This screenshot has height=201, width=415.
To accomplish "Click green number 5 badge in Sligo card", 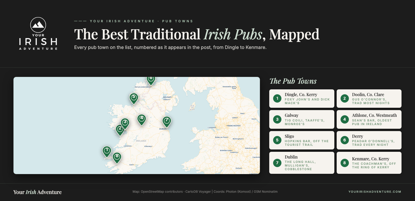I will pyautogui.click(x=277, y=140).
